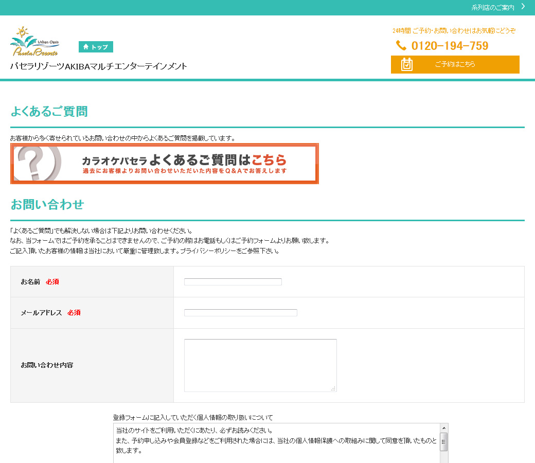535x463 pixels.
Task: Click the パセラリゾーツAKIBAマルチエンターテインメント site title
Action: point(99,66)
